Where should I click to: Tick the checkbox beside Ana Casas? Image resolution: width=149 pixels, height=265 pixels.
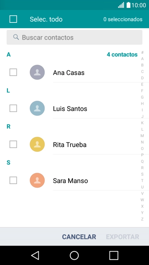coord(13,72)
